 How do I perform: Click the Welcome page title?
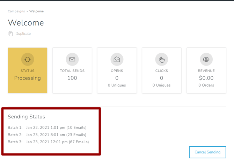(x=26, y=23)
